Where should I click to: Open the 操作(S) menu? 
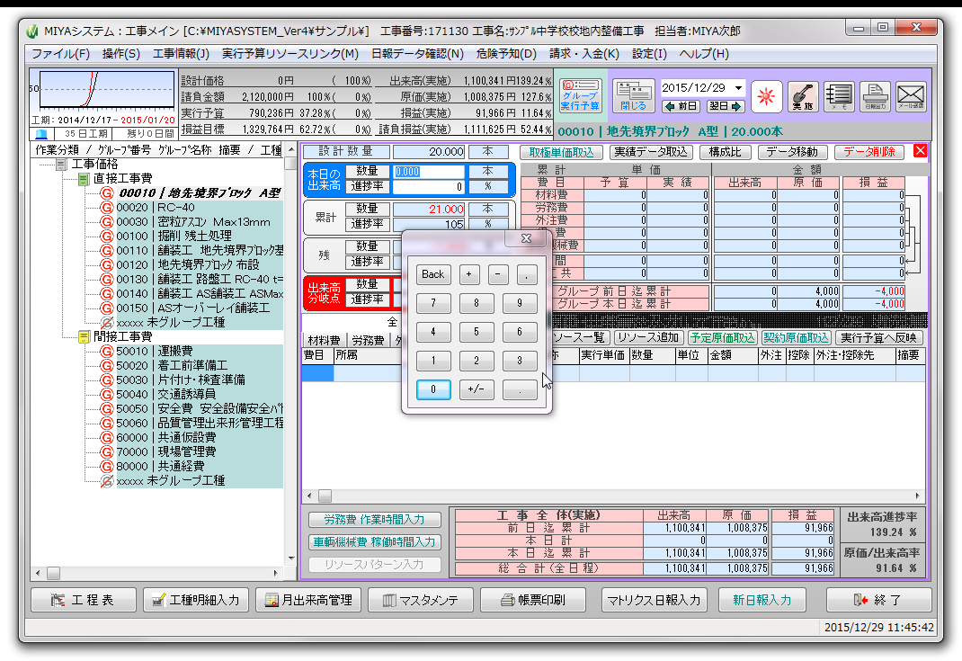[120, 54]
